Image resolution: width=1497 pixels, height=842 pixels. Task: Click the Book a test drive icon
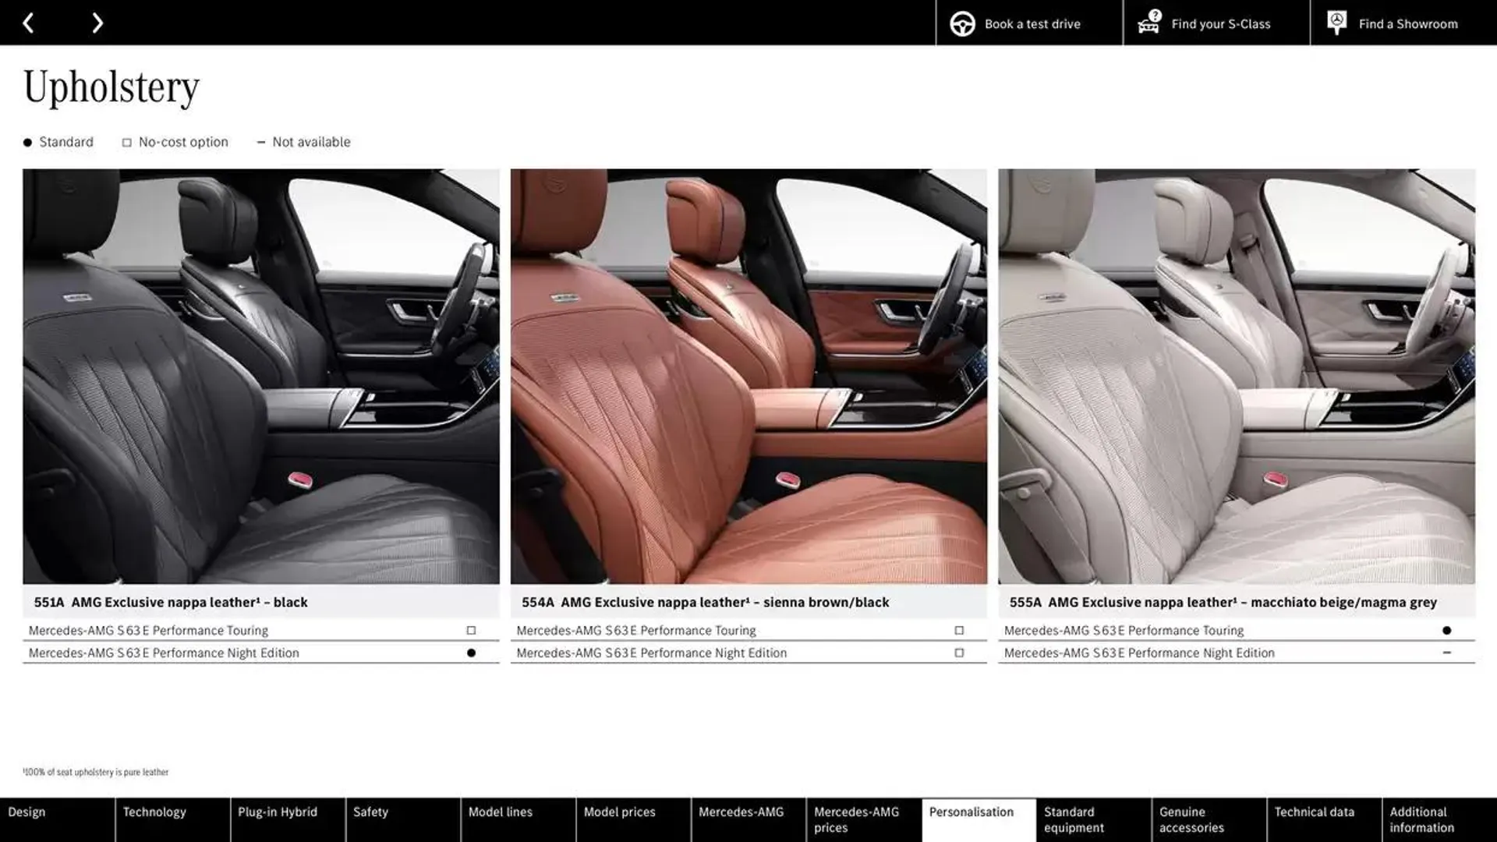[961, 23]
